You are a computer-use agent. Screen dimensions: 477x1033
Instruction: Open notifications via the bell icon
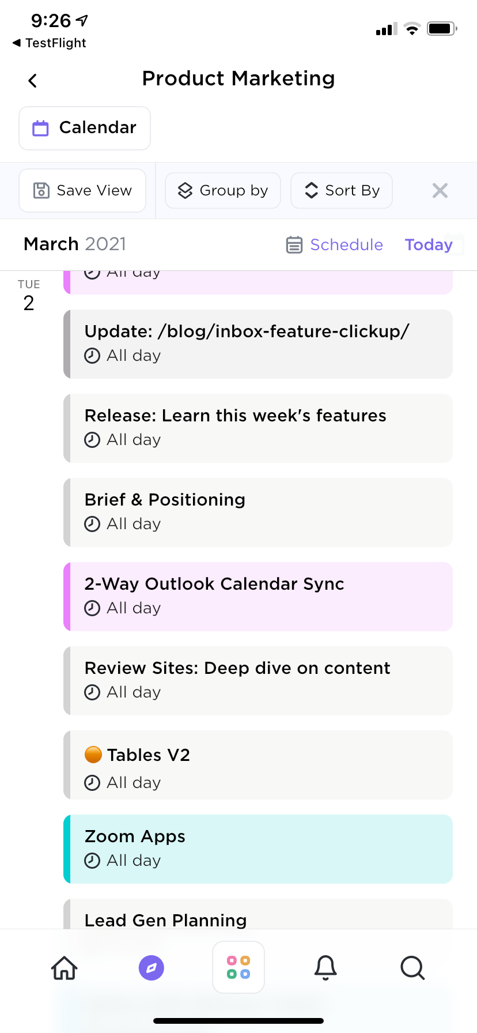(325, 968)
